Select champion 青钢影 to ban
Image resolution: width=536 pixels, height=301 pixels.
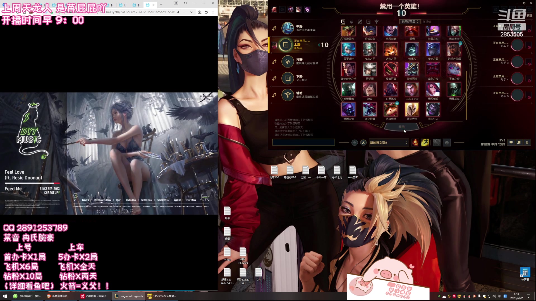point(370,69)
